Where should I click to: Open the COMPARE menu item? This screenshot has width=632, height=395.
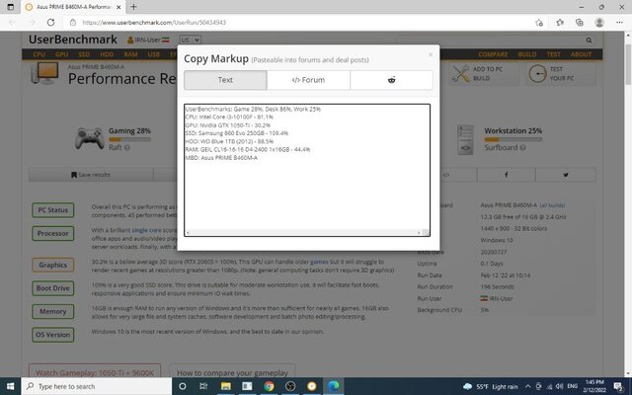pyautogui.click(x=493, y=54)
